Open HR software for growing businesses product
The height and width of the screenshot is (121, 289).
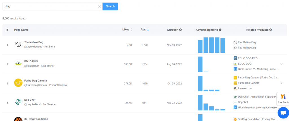coord(256,107)
